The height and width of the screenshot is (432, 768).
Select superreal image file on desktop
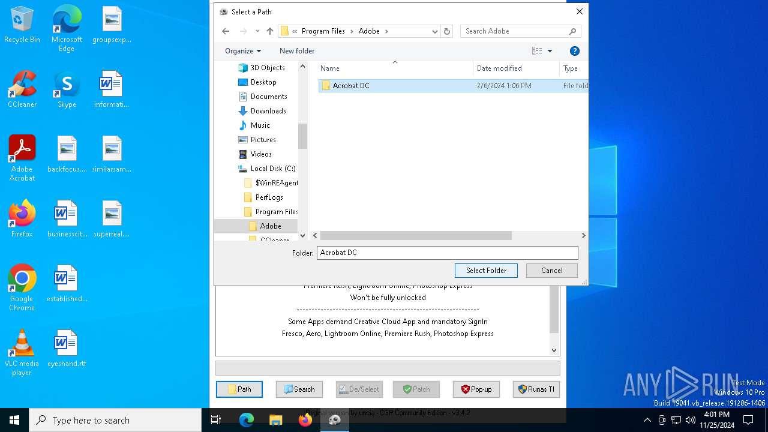point(112,220)
